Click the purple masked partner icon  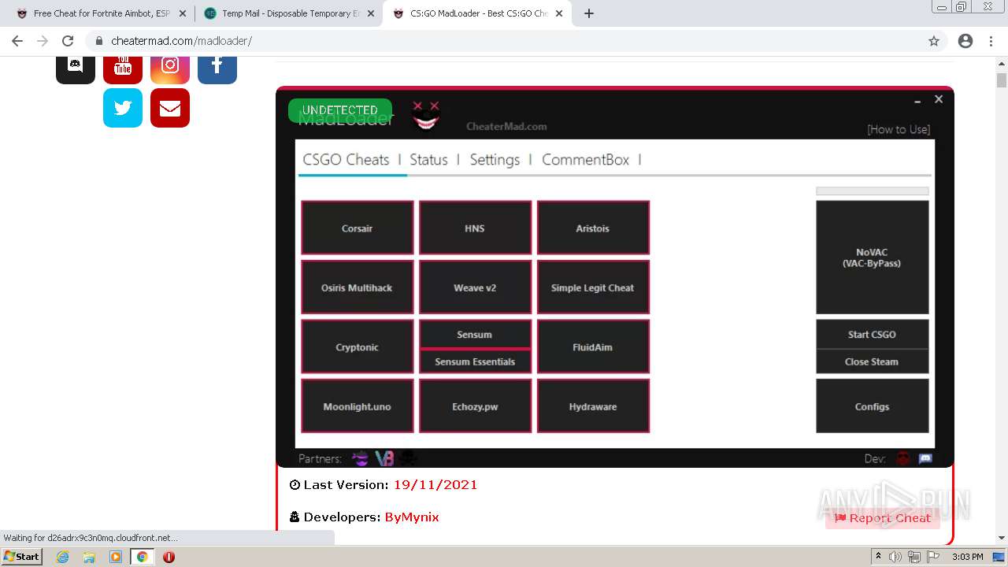click(x=360, y=458)
